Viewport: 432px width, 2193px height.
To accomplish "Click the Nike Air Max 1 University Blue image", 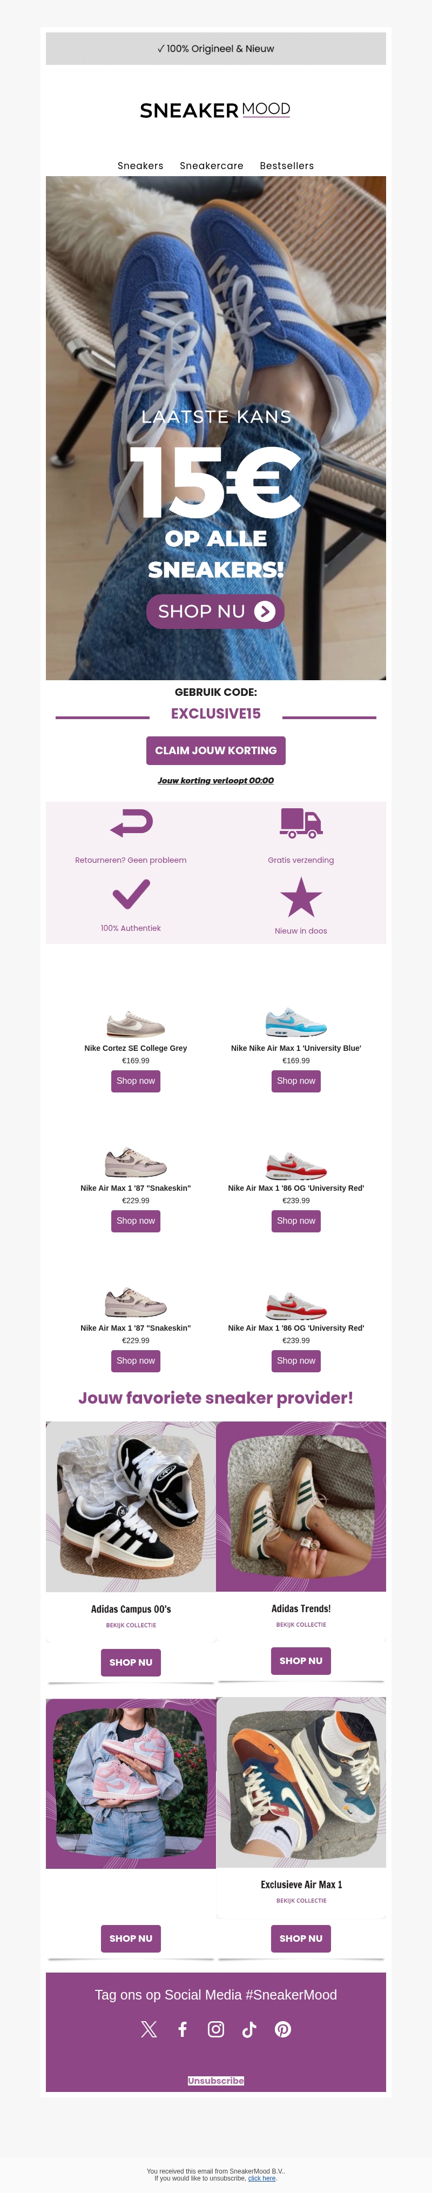I will click(x=296, y=1022).
